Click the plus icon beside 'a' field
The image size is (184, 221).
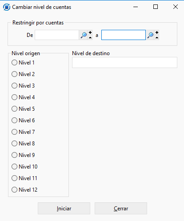tap(157, 32)
